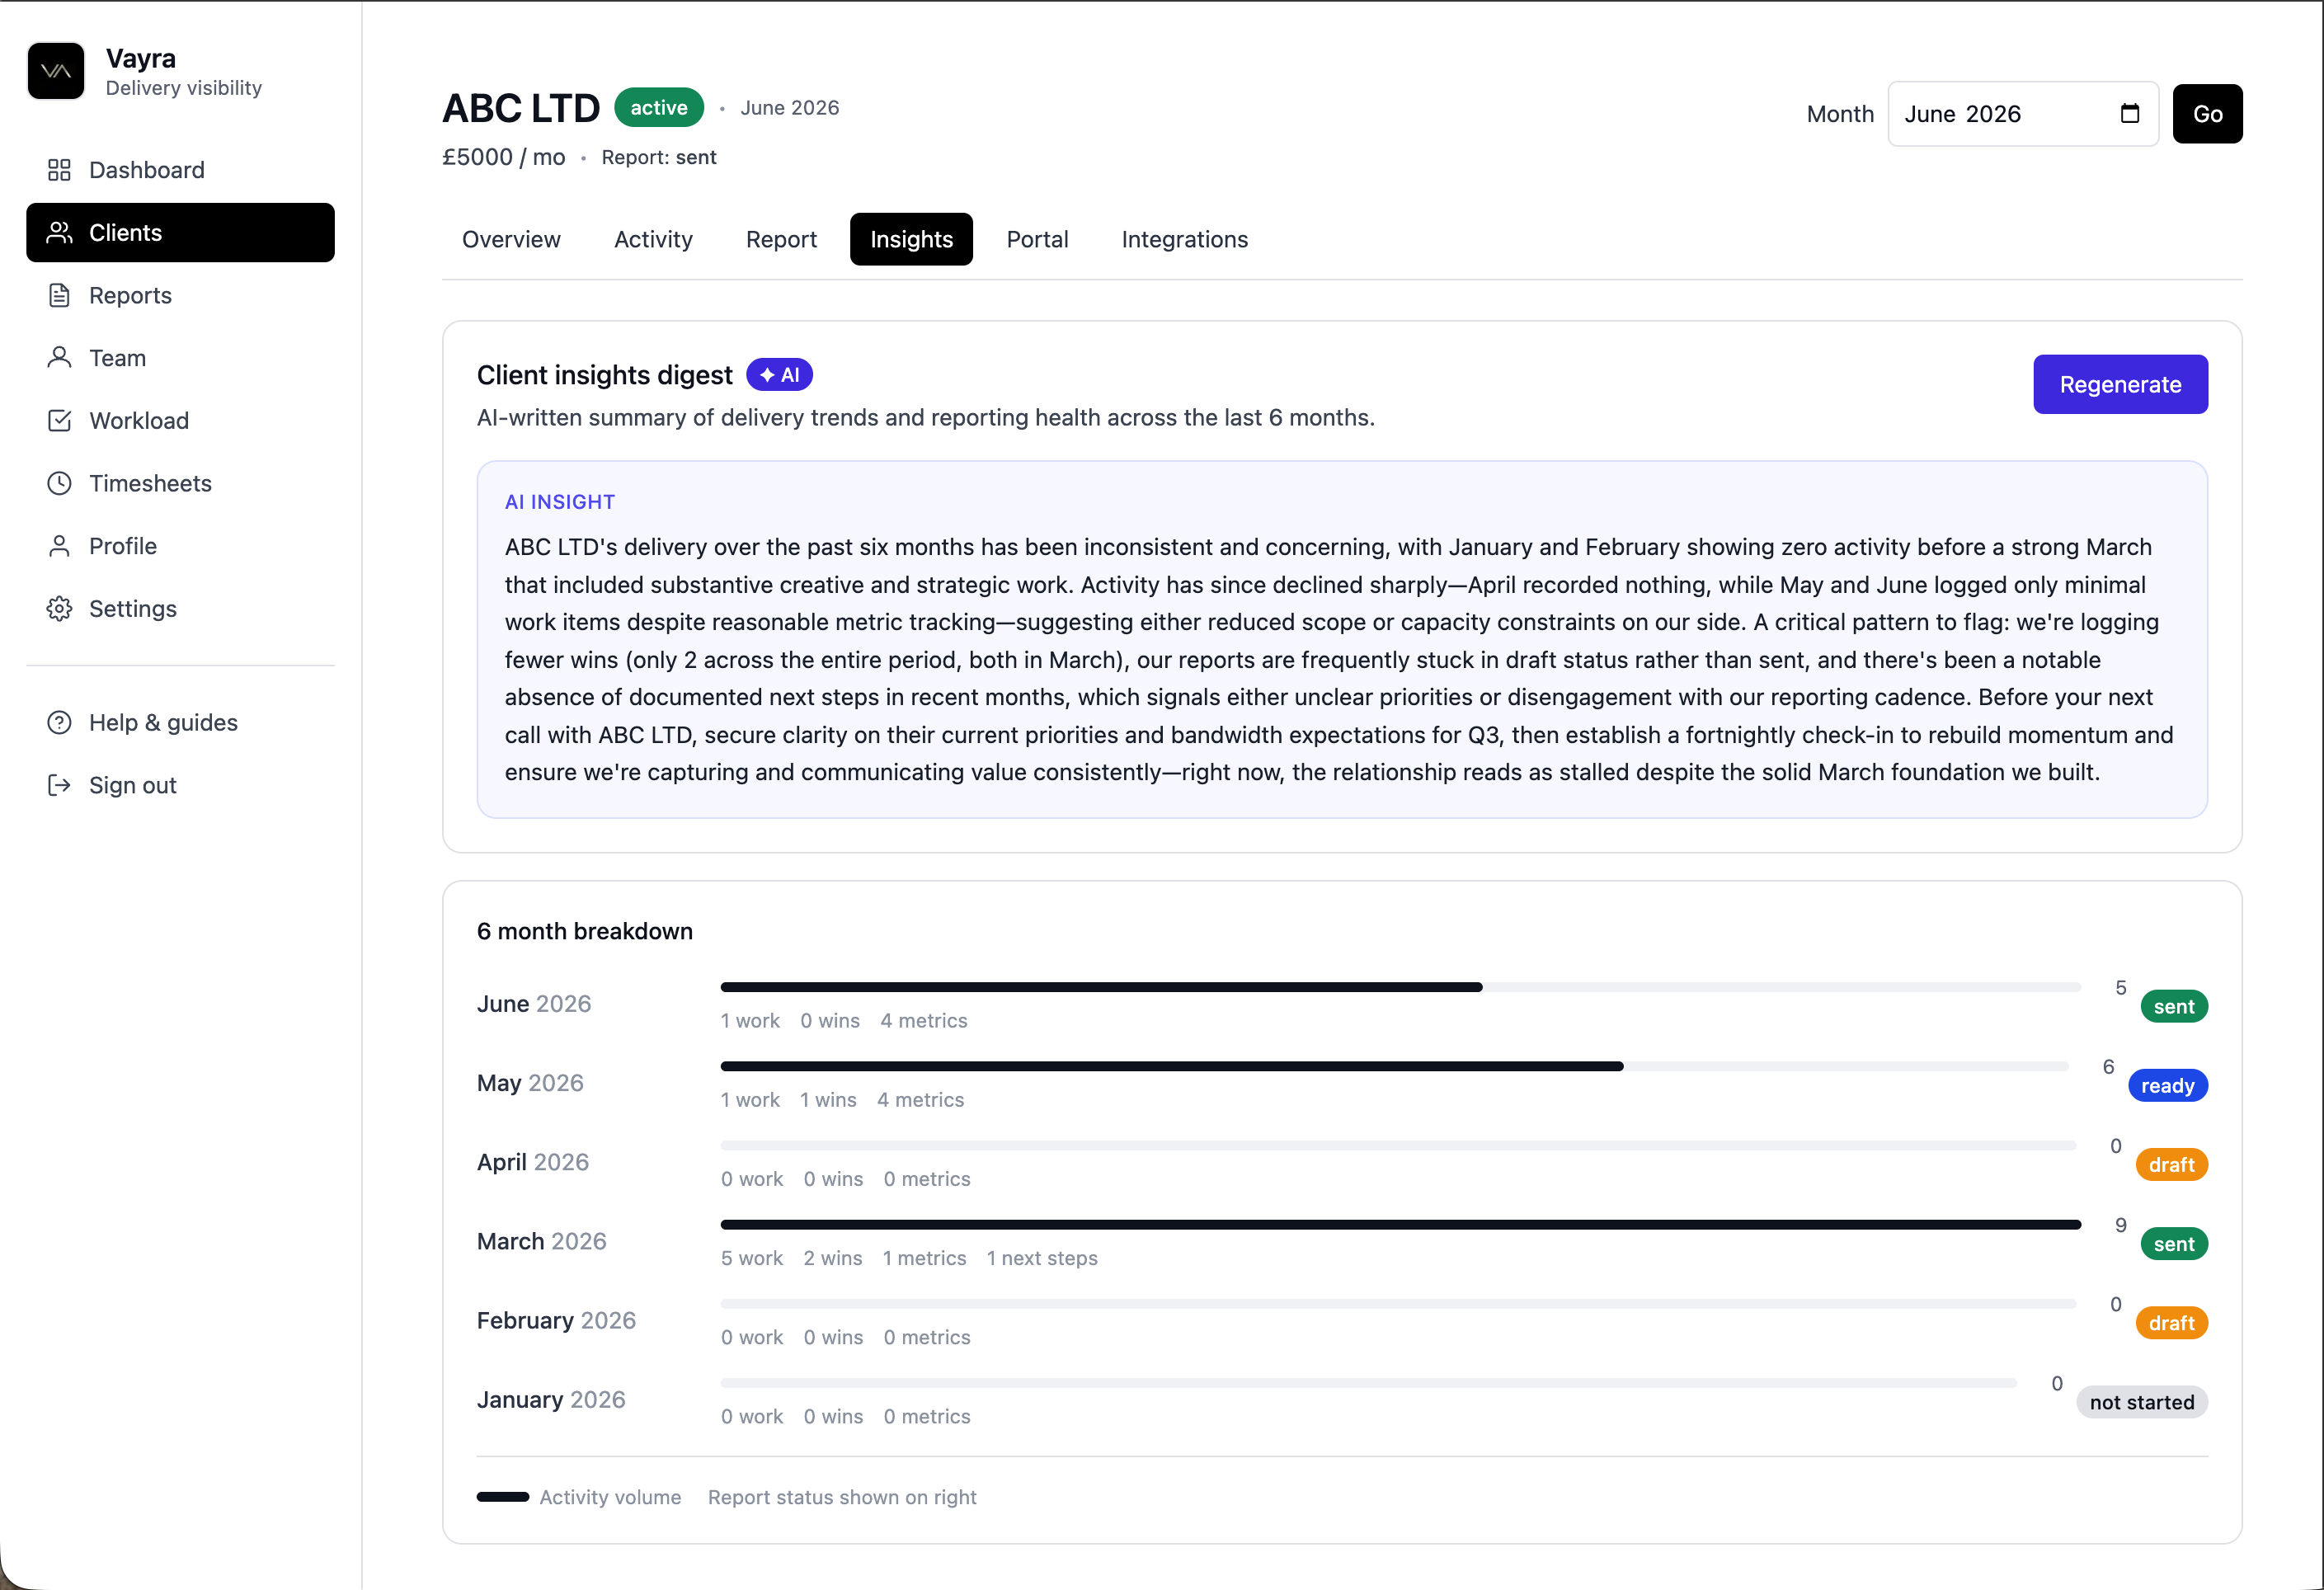Click the Workload checkbox icon
Image resolution: width=2324 pixels, height=1590 pixels.
click(59, 421)
